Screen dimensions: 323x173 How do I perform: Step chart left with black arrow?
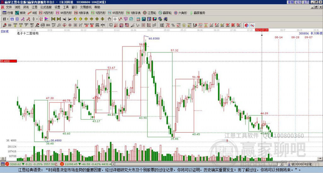(x=64, y=19)
